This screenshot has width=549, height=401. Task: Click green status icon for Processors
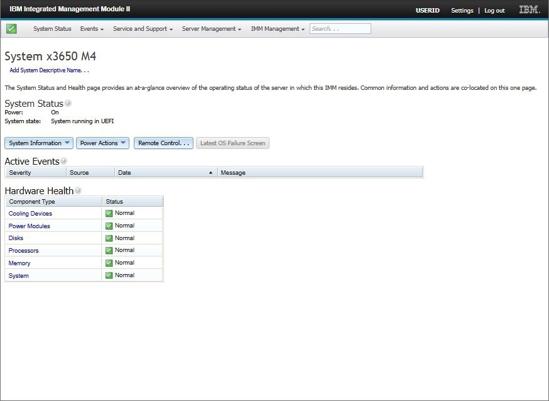click(x=109, y=250)
